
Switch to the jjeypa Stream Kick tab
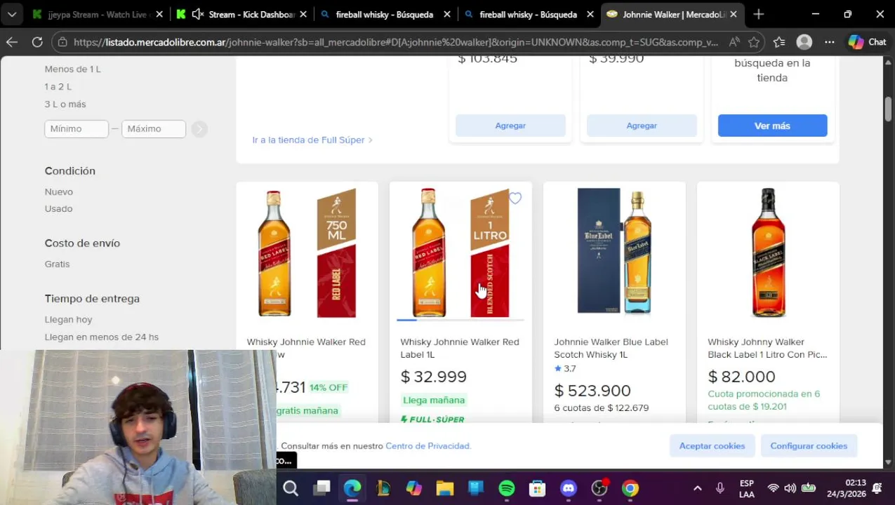(x=98, y=14)
